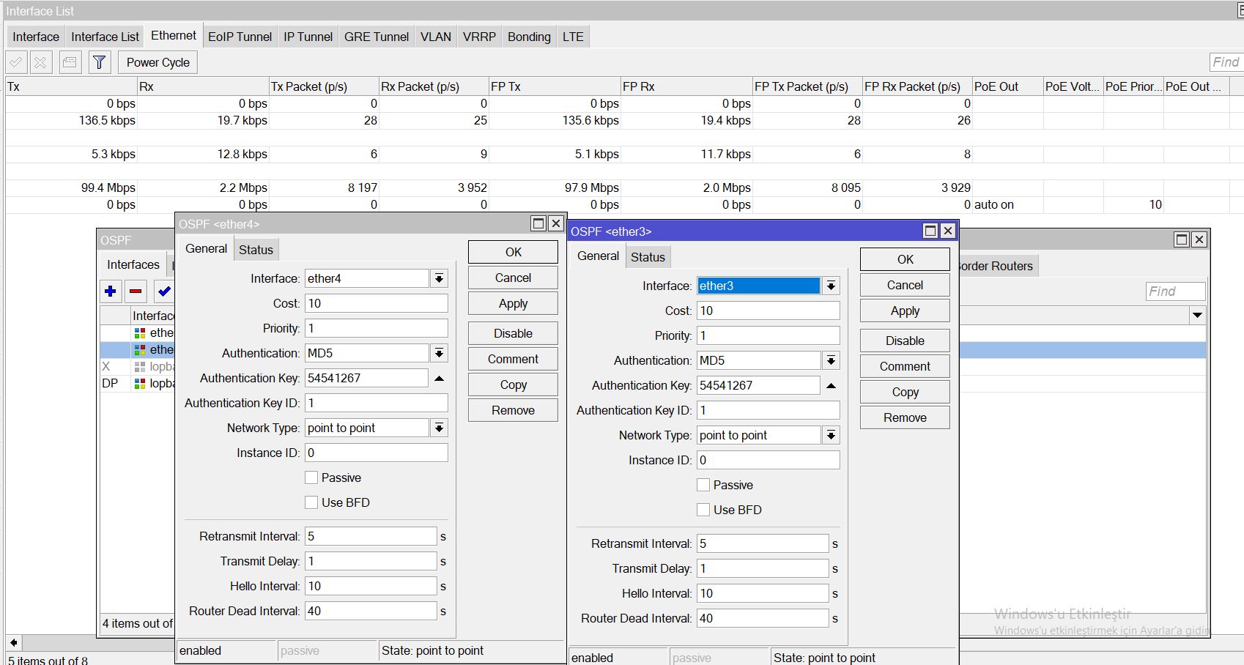Click the comment icon in the Interface List toolbar
1244x665 pixels.
tap(70, 62)
